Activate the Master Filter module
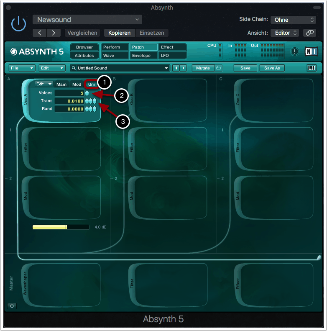This screenshot has height=331, width=327. [x=168, y=285]
